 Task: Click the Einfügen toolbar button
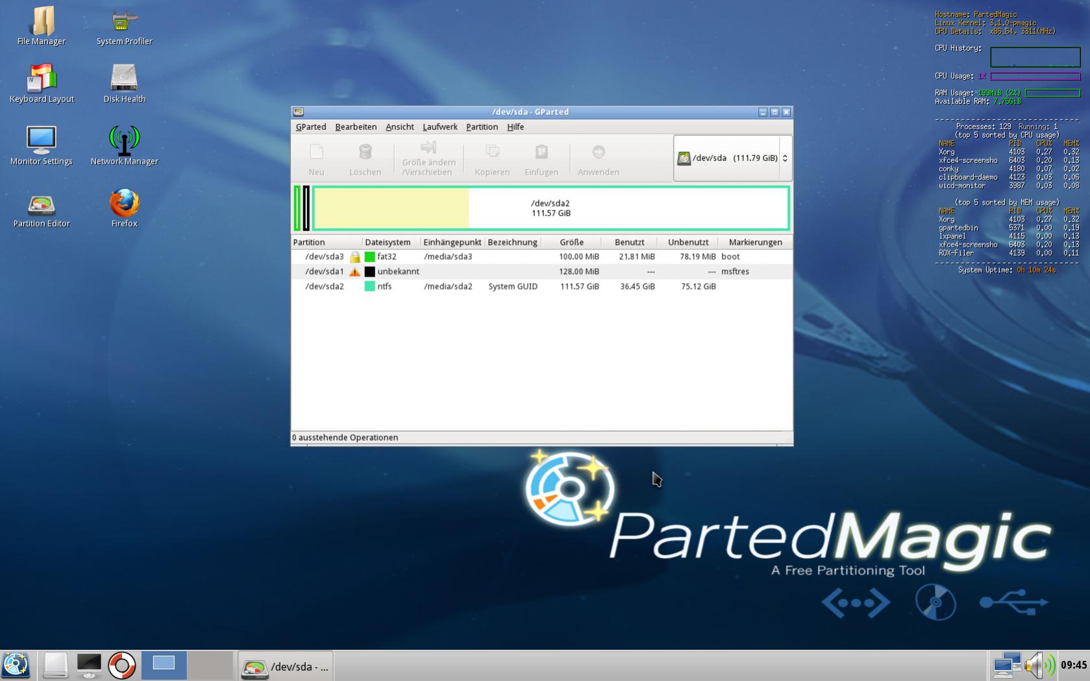click(x=541, y=158)
